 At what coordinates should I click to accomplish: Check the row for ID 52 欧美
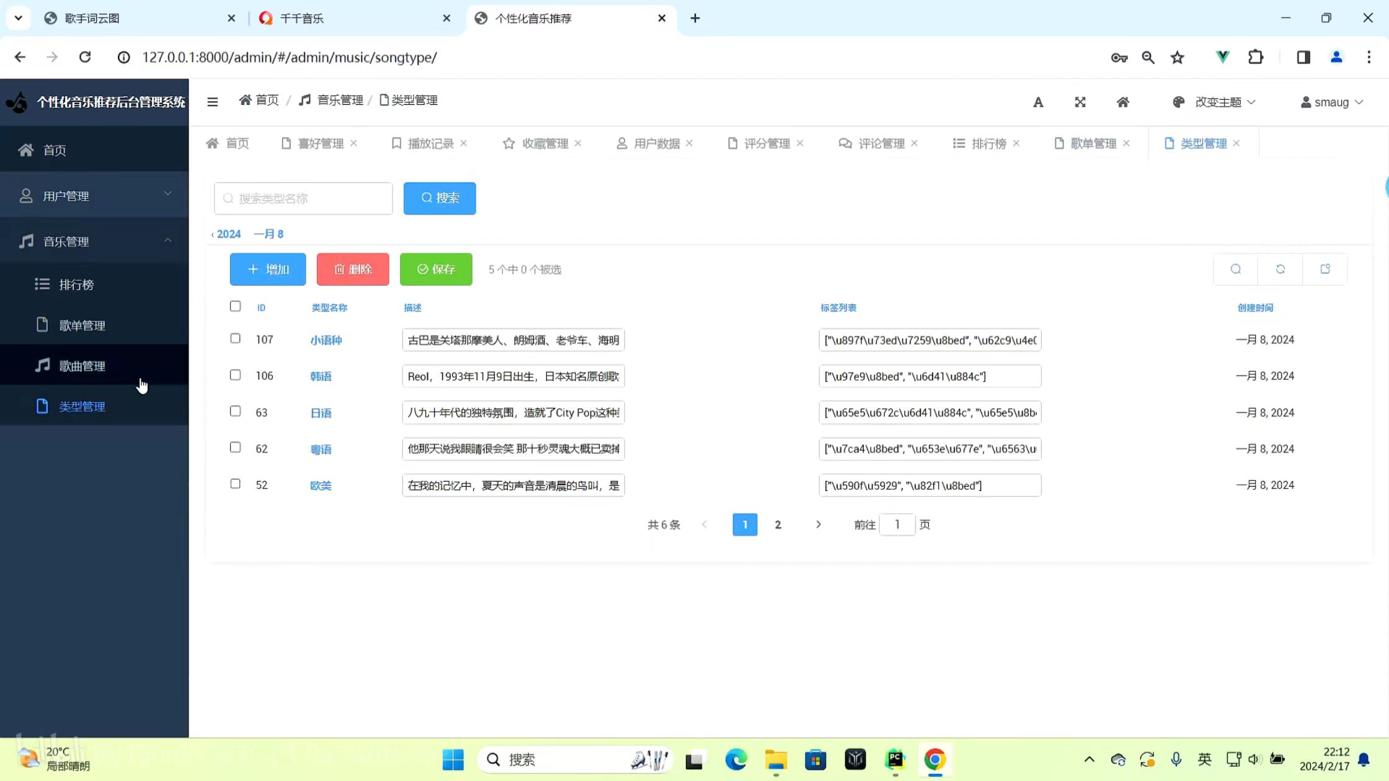(235, 483)
